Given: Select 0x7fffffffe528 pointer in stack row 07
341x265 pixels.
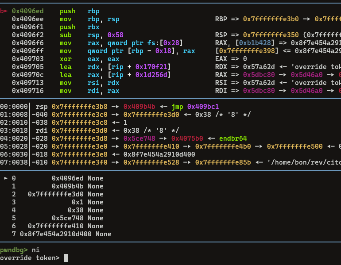Looking at the screenshot, I should pyautogui.click(x=151, y=162).
